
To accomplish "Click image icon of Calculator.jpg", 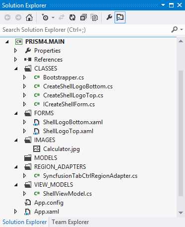I will click(37, 149).
